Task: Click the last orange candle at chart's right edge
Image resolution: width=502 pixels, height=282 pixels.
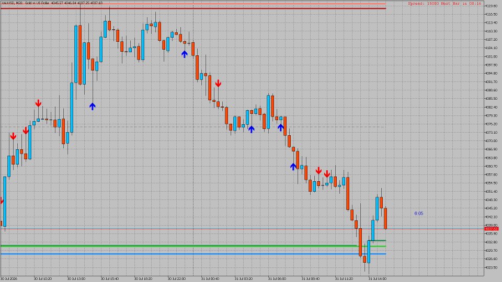Action: 385,218
